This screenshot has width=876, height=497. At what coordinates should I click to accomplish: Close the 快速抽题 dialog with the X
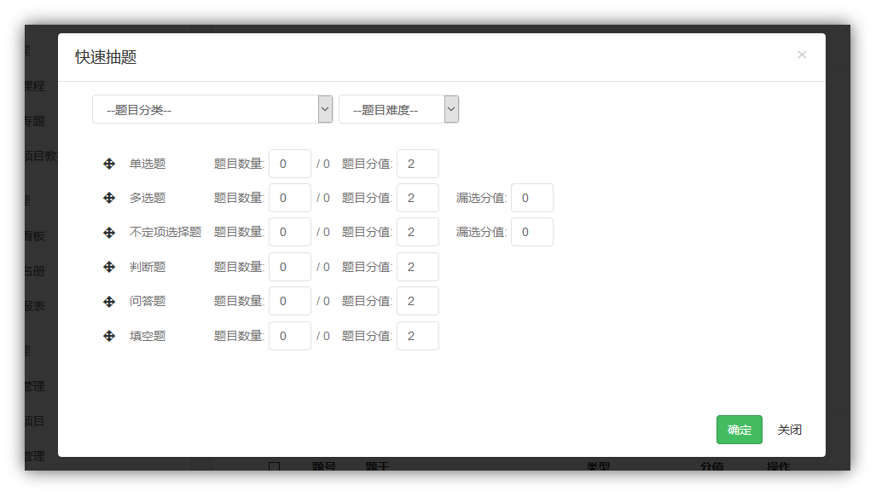click(x=802, y=55)
